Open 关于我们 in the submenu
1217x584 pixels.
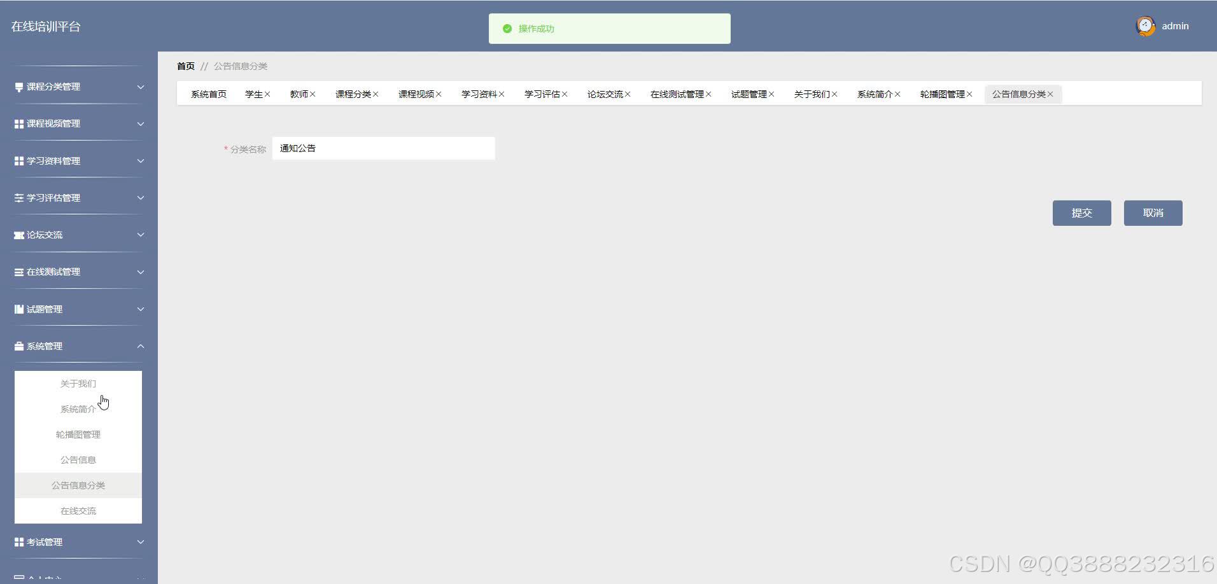78,384
